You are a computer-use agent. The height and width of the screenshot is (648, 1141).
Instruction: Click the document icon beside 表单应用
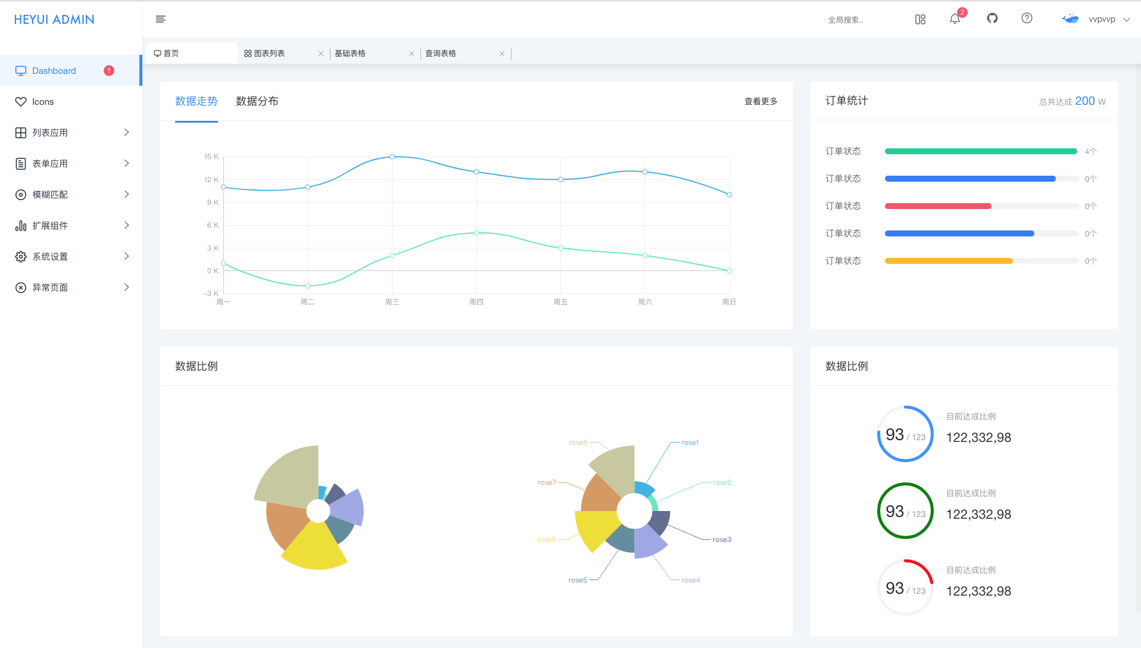[21, 164]
